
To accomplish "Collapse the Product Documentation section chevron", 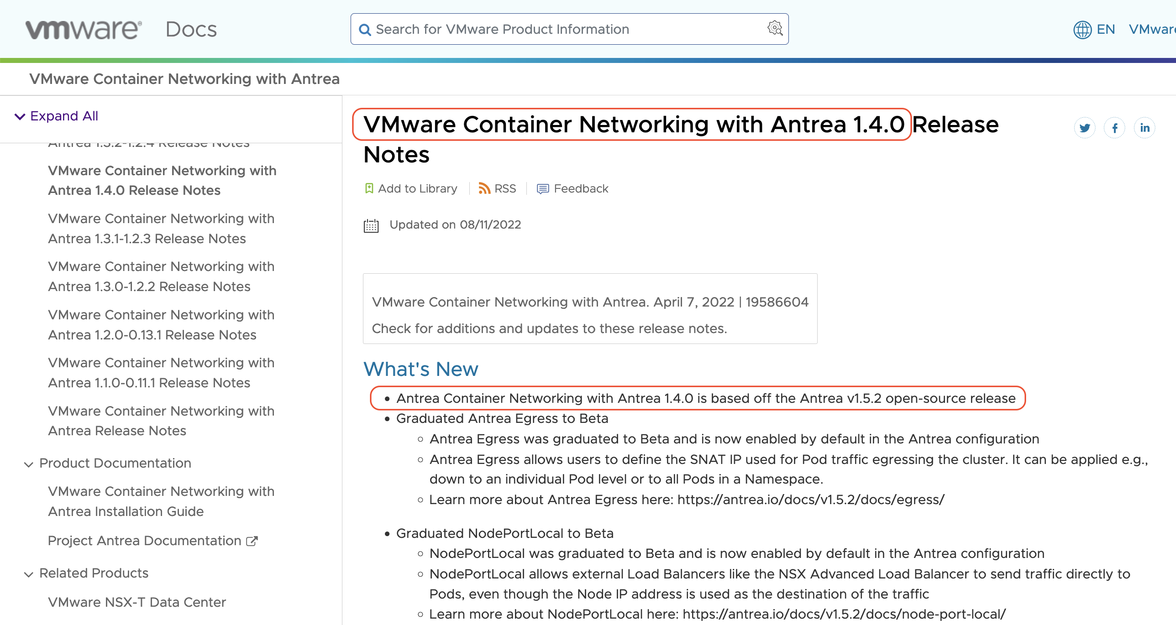I will pos(28,464).
